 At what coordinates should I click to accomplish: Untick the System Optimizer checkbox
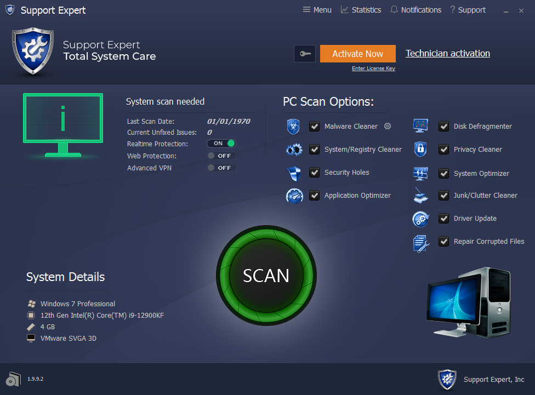click(x=443, y=174)
